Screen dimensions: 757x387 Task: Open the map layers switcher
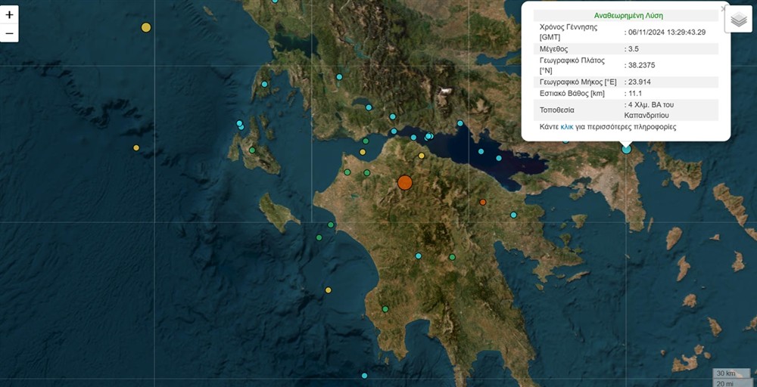click(738, 20)
